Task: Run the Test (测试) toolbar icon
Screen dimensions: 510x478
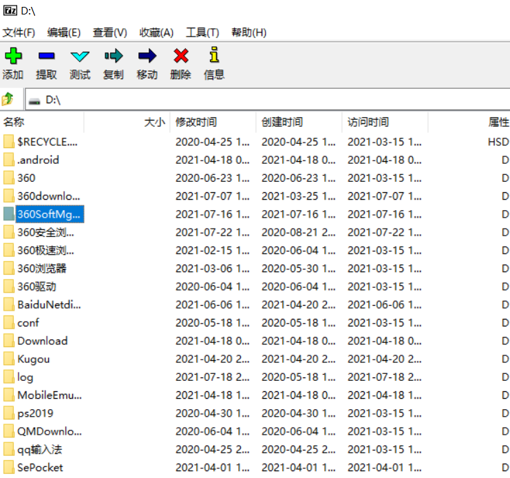Action: (80, 56)
